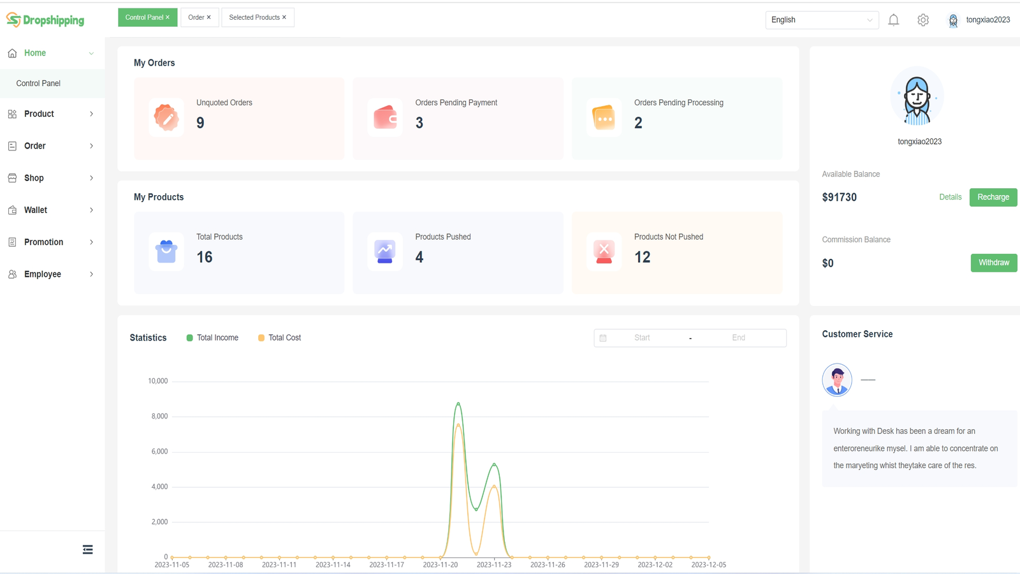This screenshot has height=574, width=1020.
Task: Click the Dropshipping logo icon
Action: point(11,20)
